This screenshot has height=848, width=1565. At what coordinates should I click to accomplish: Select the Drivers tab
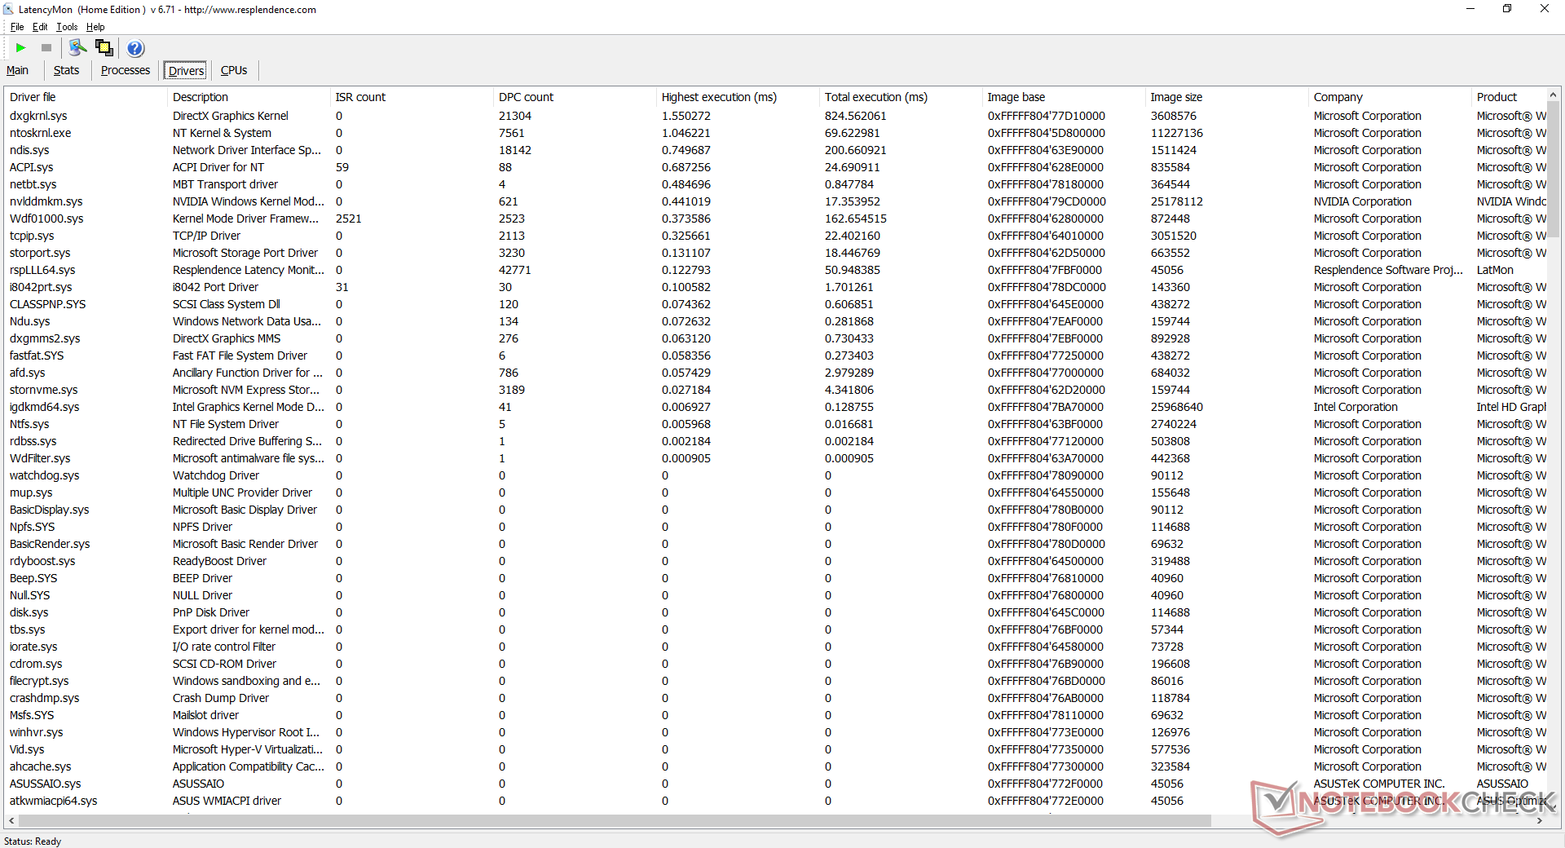click(x=187, y=71)
